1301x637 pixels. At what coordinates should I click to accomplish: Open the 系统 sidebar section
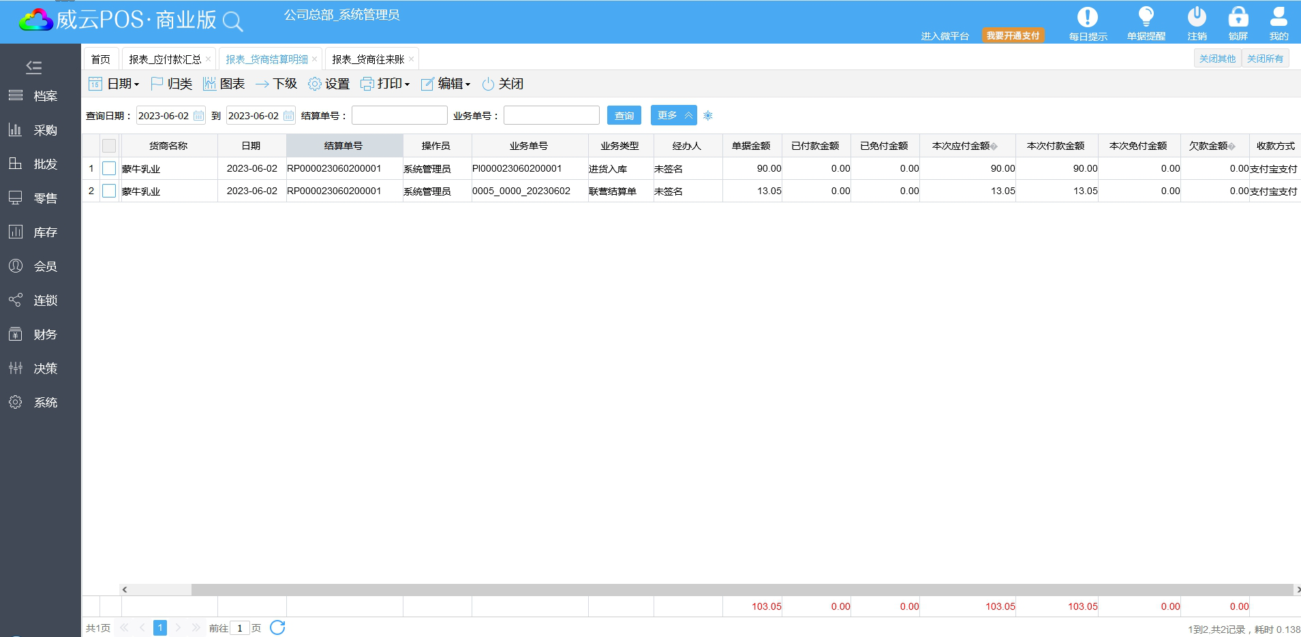tap(33, 403)
